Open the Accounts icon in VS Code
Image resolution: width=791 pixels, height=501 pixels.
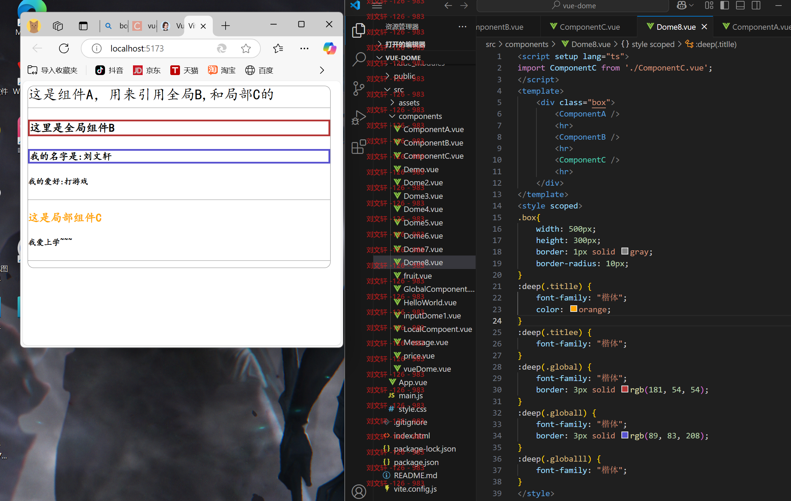pos(359,491)
